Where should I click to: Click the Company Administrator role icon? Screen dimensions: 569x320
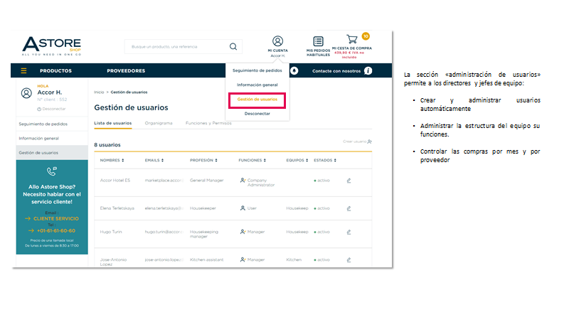(243, 181)
